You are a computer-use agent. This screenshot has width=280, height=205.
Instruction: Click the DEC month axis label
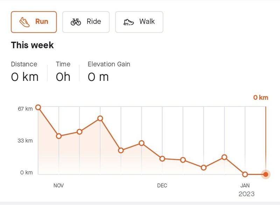(x=162, y=185)
